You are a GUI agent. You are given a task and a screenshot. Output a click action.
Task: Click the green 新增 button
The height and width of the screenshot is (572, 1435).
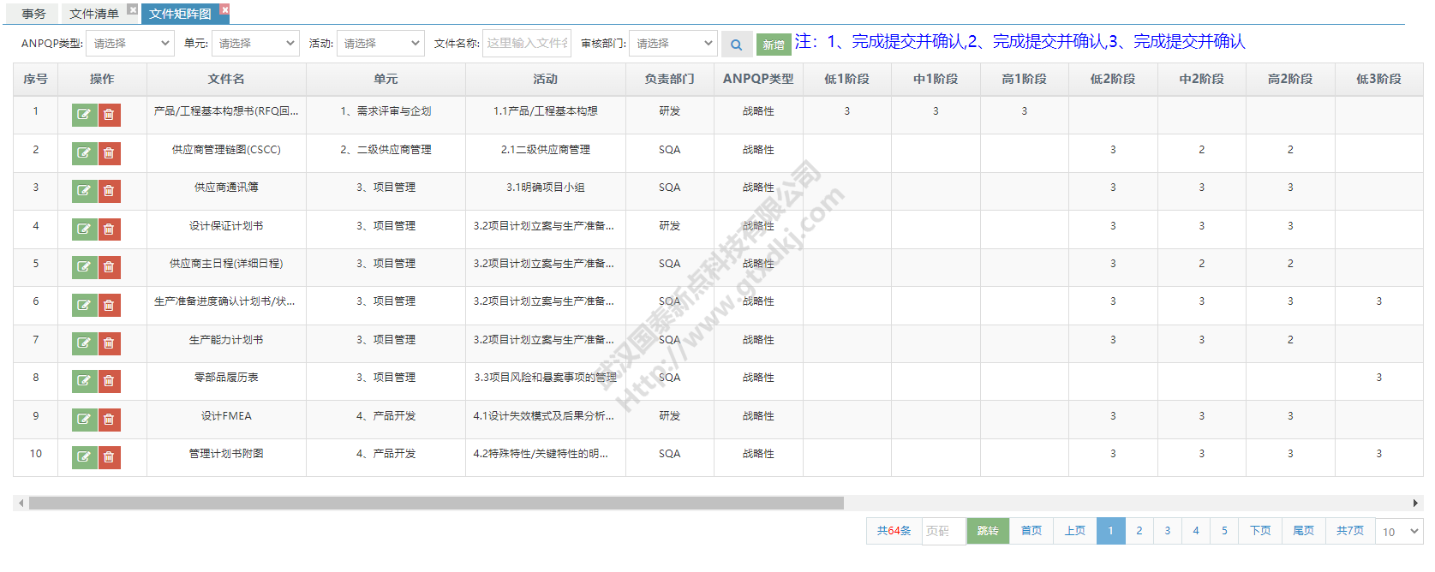click(x=773, y=45)
